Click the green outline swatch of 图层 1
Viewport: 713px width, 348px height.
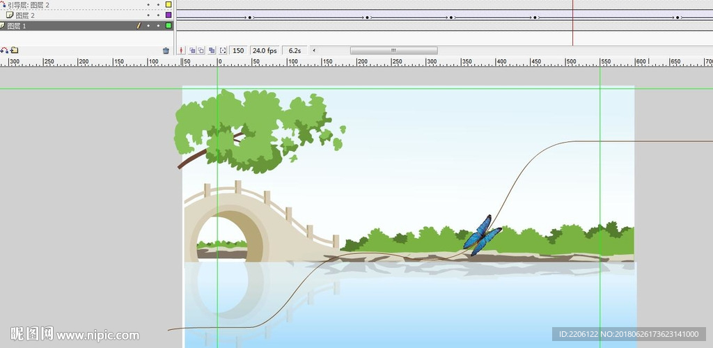(x=169, y=26)
